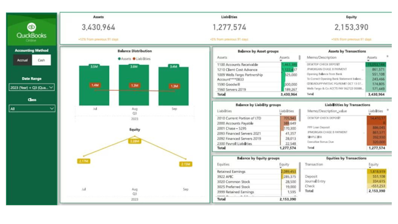Select the Jul assets bar
The image size is (398, 224).
point(94,85)
